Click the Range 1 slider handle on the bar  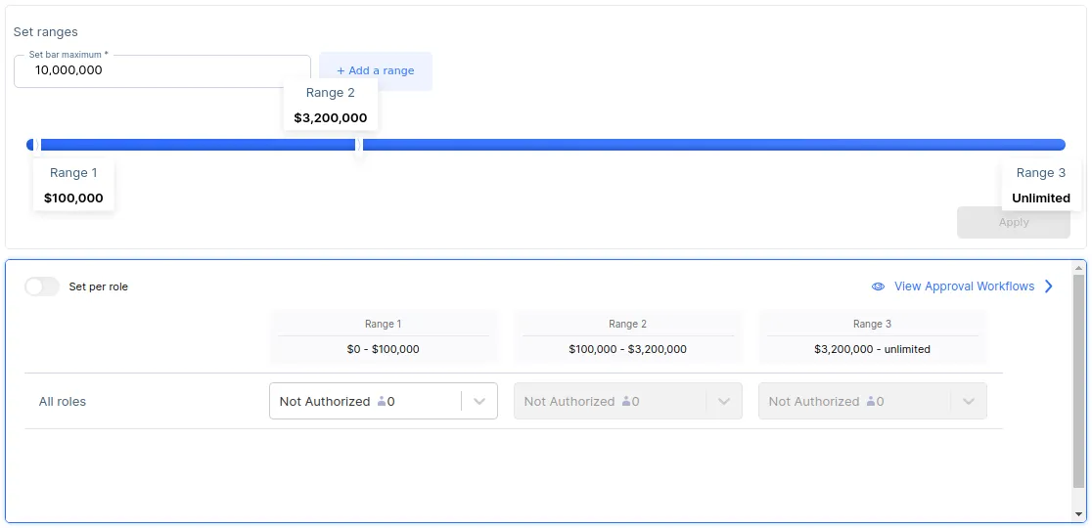pos(38,145)
